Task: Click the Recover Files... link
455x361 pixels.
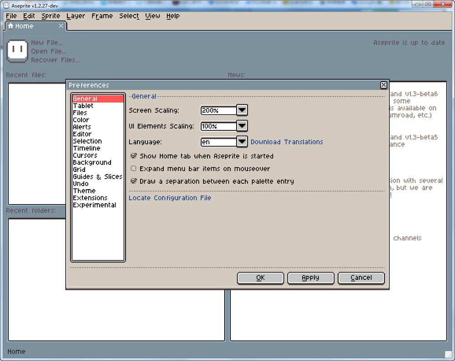Action: point(56,60)
